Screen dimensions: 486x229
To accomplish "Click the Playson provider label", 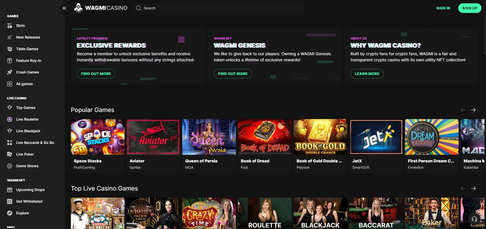I will click(x=303, y=167).
